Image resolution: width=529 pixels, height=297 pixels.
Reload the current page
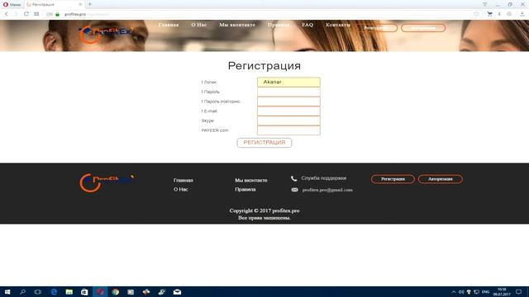coord(26,14)
